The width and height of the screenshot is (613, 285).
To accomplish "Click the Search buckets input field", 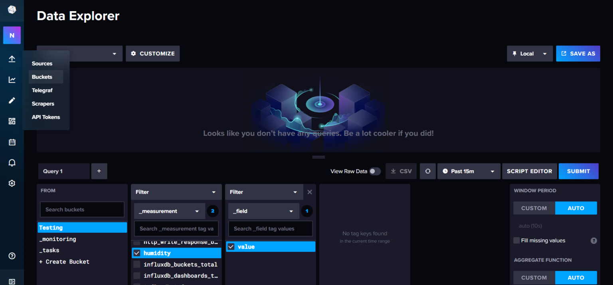I will tap(82, 209).
